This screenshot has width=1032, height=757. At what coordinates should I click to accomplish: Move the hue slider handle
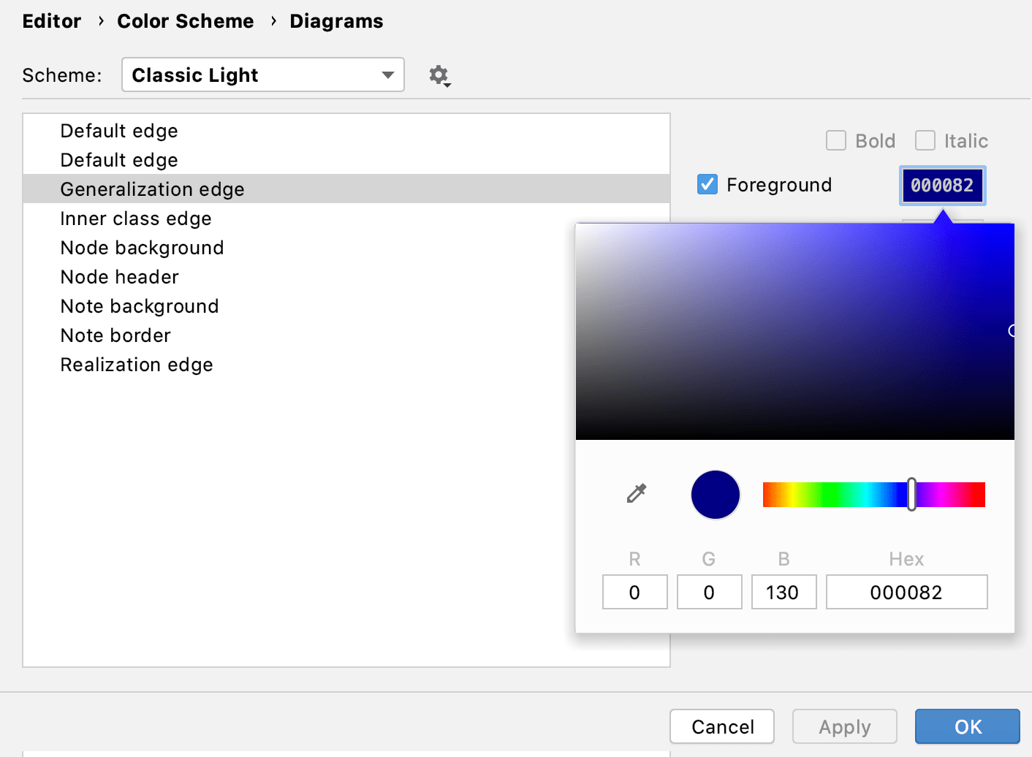tap(912, 494)
